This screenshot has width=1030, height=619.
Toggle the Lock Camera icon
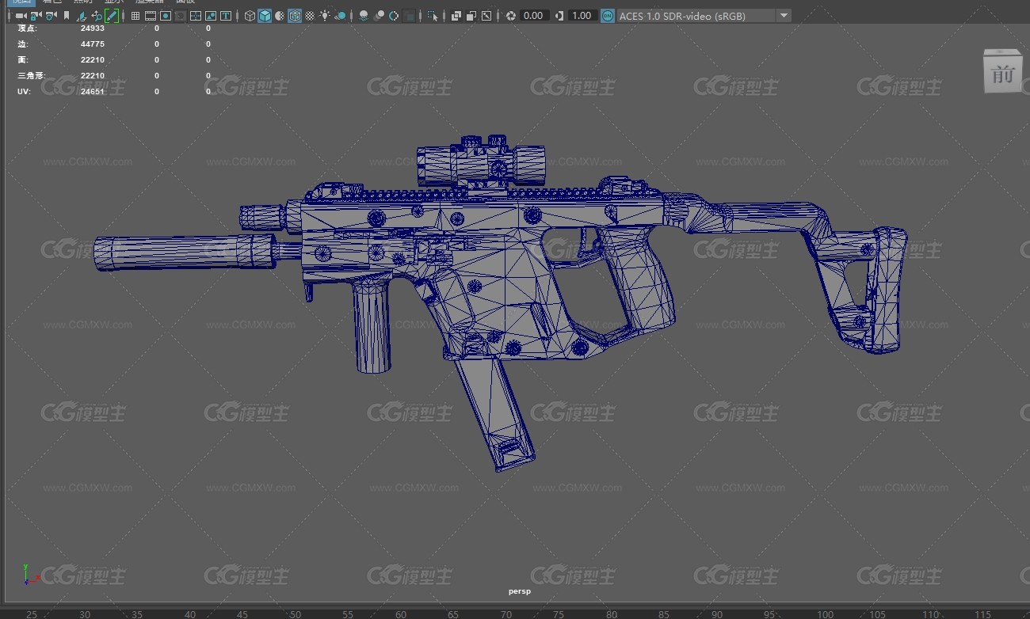(36, 16)
